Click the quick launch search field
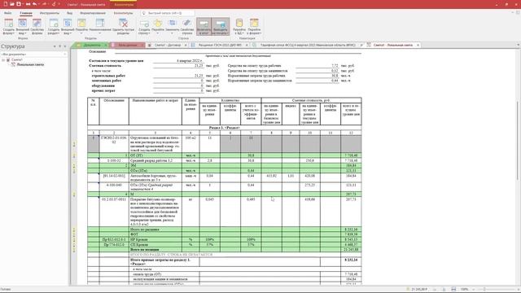Image resolution: width=521 pixels, height=293 pixels. pos(168,13)
